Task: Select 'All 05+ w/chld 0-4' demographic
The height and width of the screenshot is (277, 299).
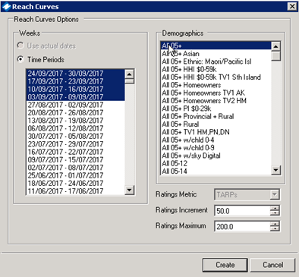Action: coord(216,140)
